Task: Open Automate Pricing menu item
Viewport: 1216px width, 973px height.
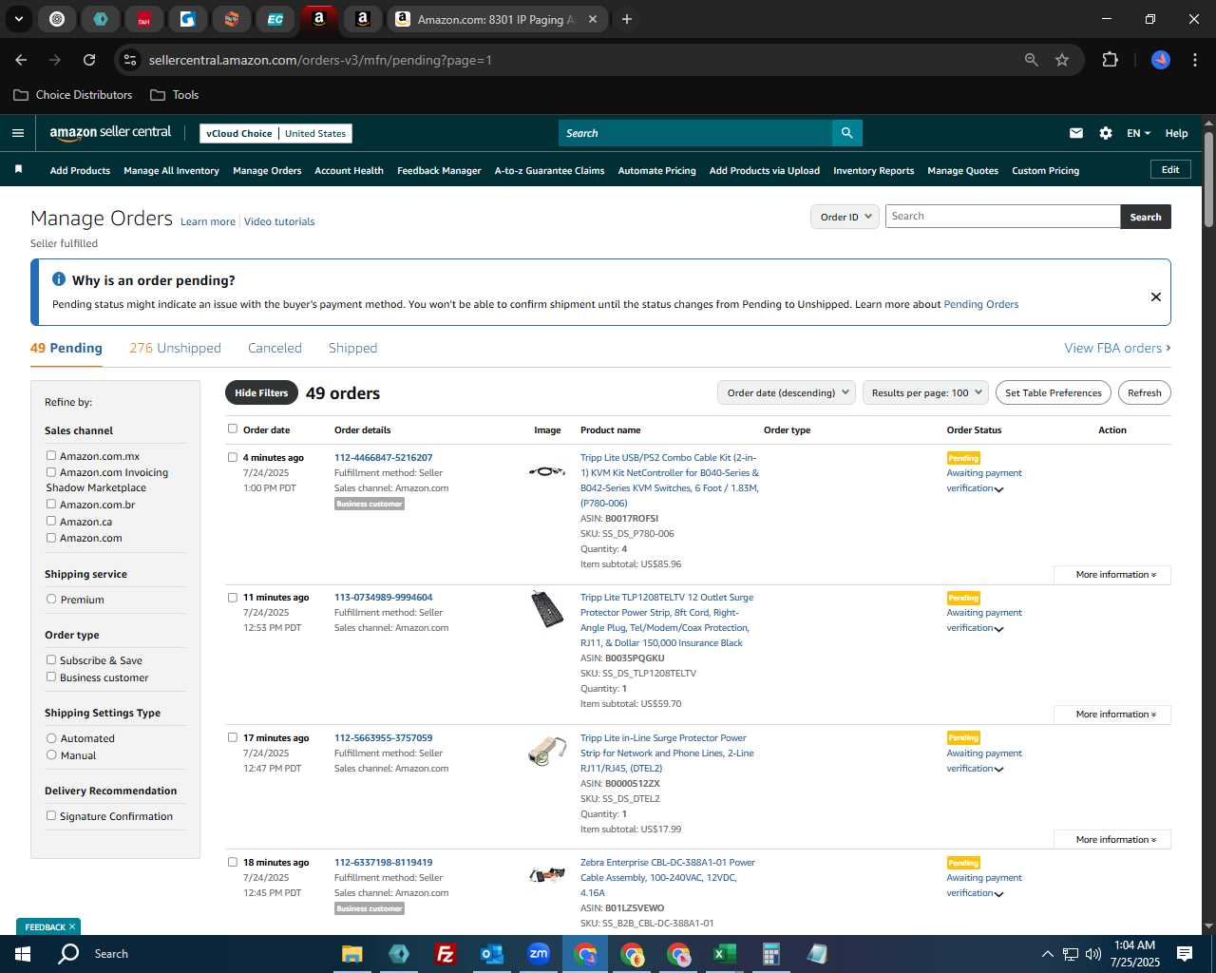Action: click(x=656, y=171)
